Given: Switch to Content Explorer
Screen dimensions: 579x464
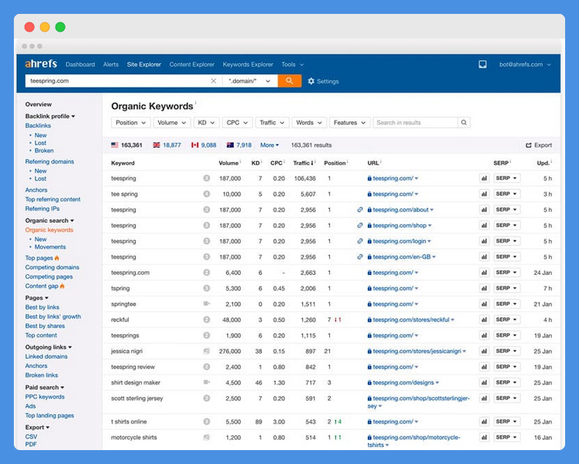Looking at the screenshot, I should (192, 65).
